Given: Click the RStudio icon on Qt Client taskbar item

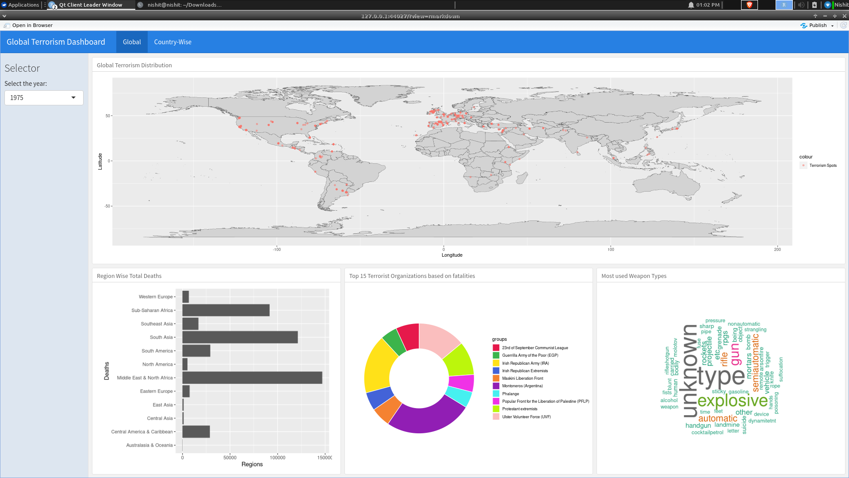Looking at the screenshot, I should 52,5.
